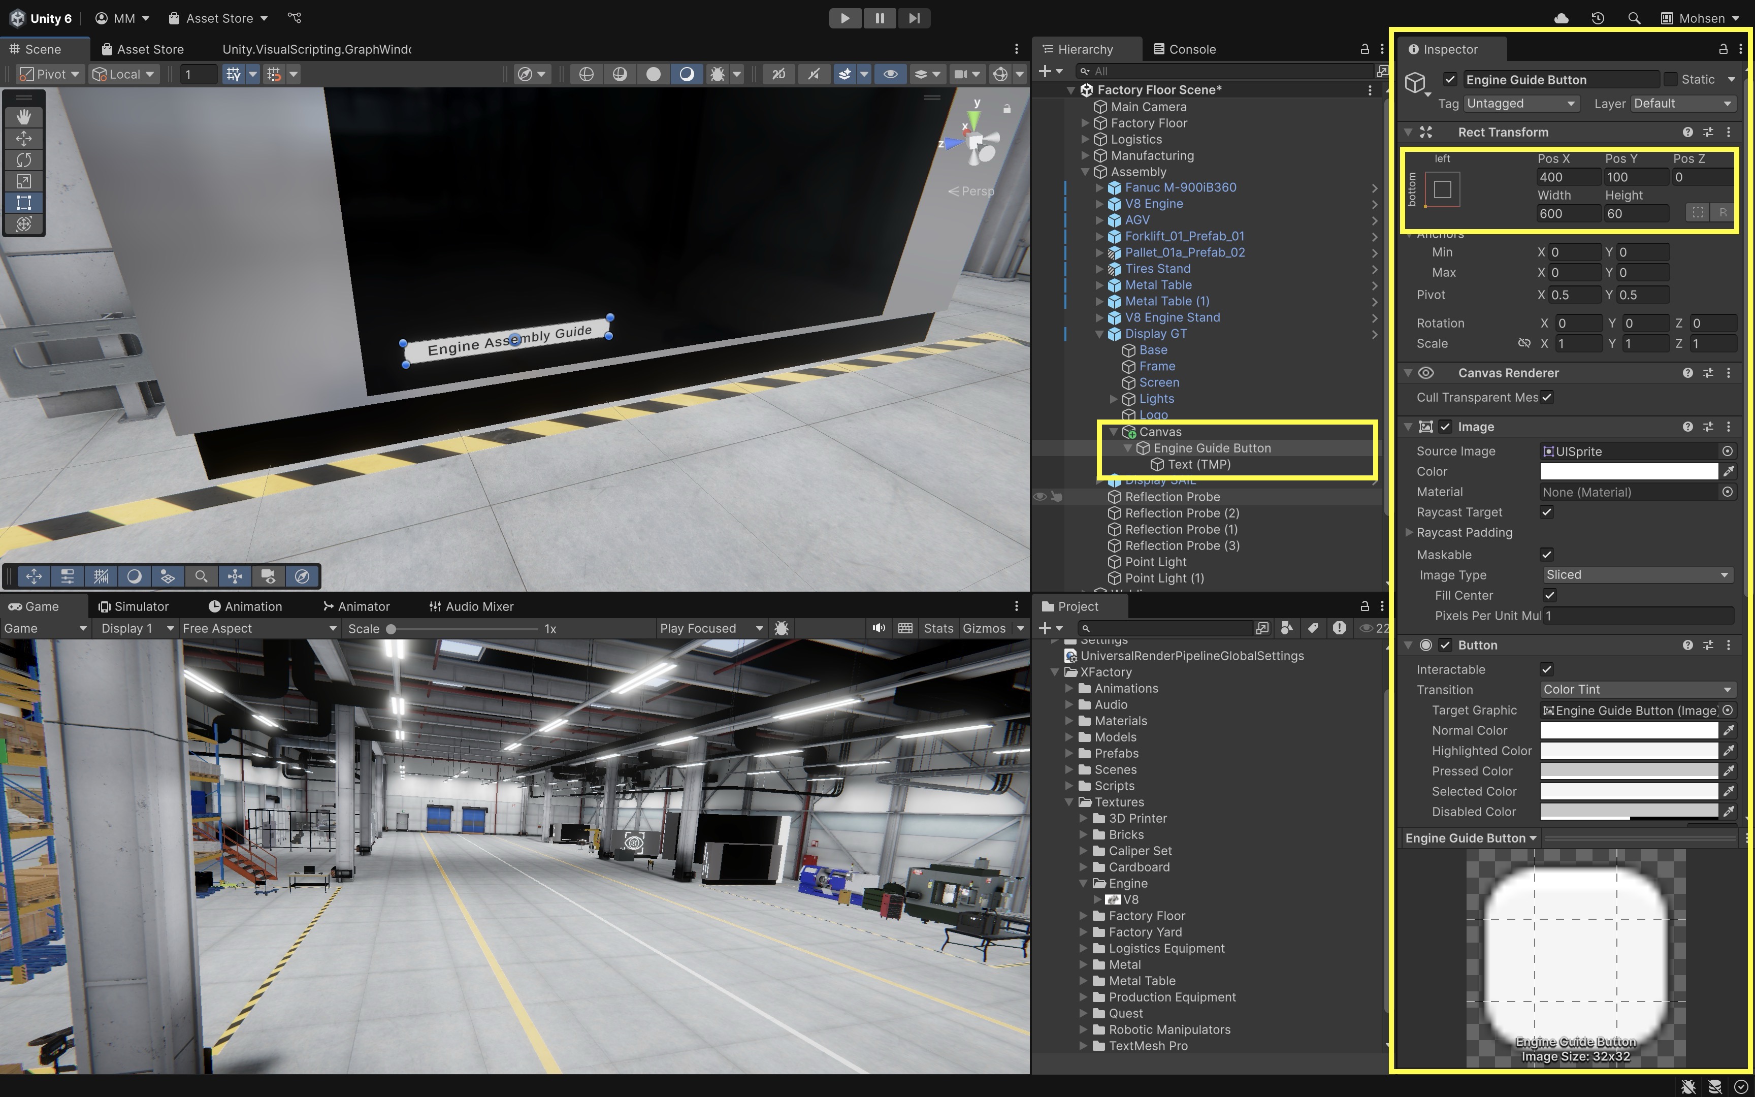
Task: Click the Play button
Action: coord(845,18)
